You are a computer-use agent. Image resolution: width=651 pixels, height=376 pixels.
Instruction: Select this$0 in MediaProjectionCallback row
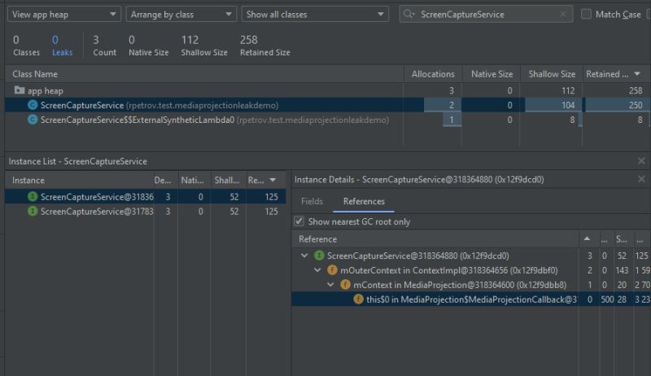tap(471, 299)
